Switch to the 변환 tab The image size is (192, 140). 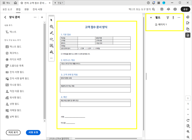pos(26,9)
